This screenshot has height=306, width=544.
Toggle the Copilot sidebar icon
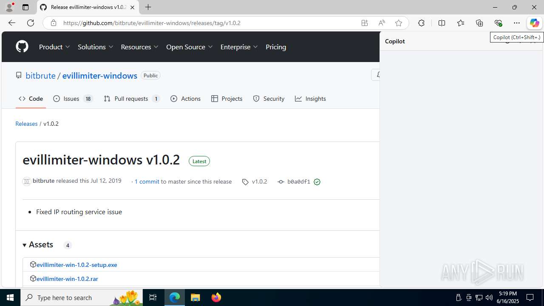click(x=534, y=23)
